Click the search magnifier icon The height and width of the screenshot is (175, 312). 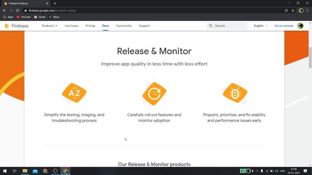(x=211, y=26)
